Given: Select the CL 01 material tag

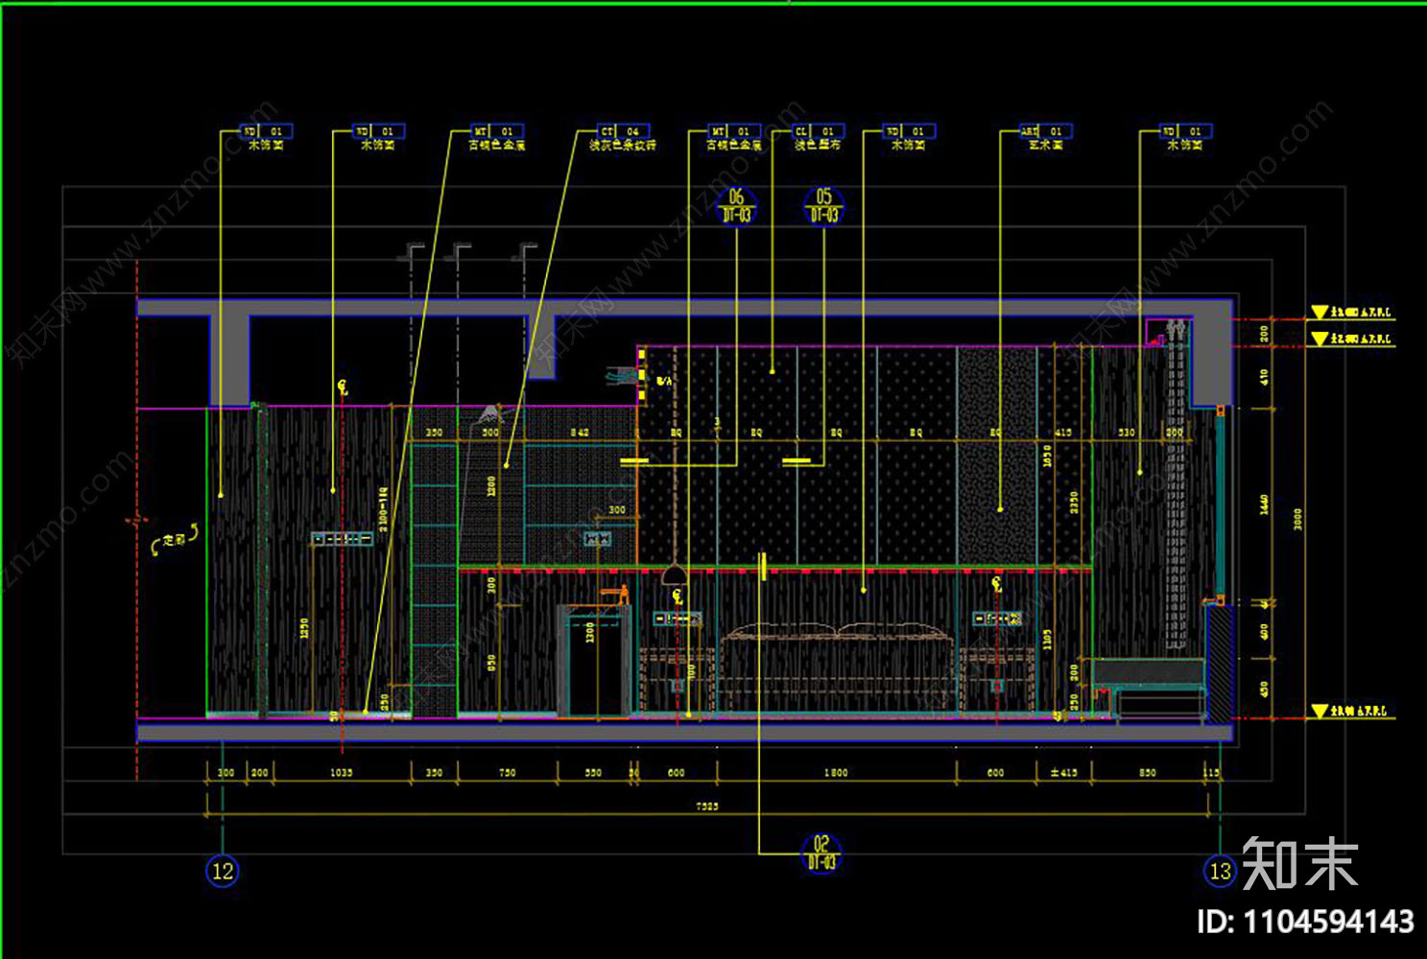Looking at the screenshot, I should click(x=818, y=131).
